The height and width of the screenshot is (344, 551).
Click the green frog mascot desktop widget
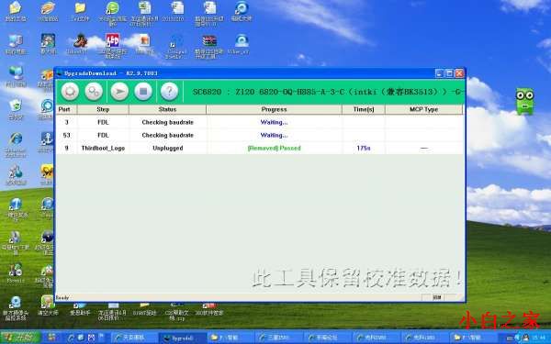(x=525, y=102)
